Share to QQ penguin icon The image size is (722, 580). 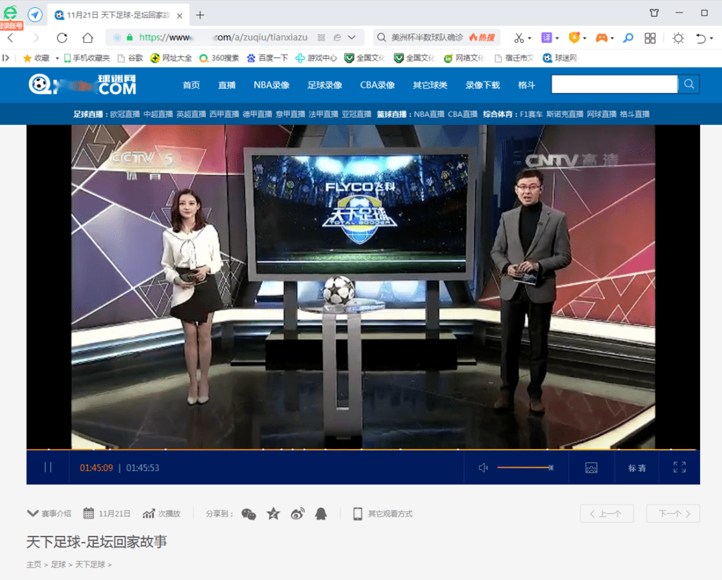[x=321, y=513]
